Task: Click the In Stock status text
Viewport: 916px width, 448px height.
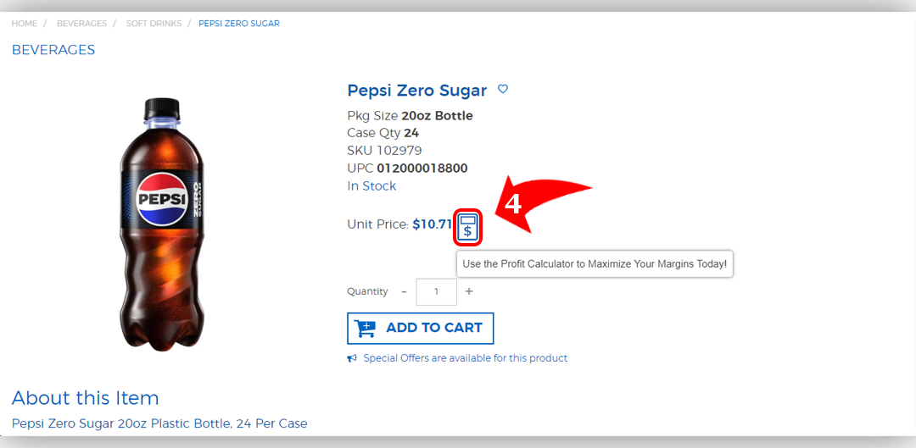Action: coord(371,186)
